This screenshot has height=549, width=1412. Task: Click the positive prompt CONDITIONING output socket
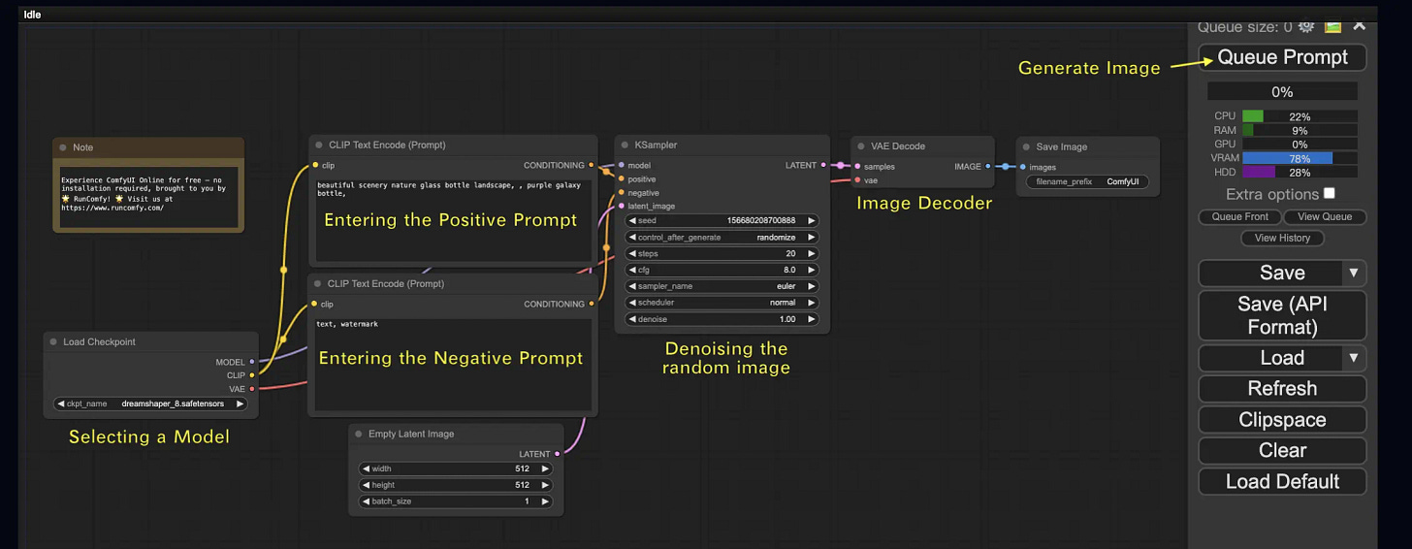point(592,166)
